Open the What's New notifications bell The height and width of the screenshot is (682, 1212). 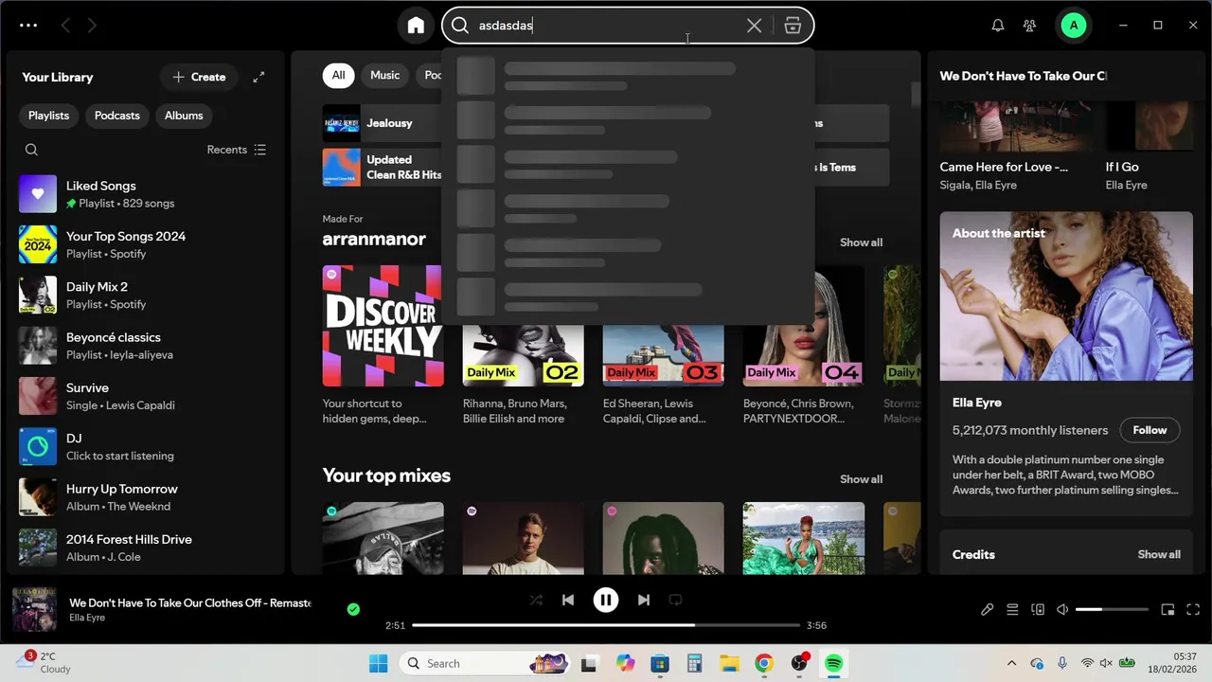997,26
